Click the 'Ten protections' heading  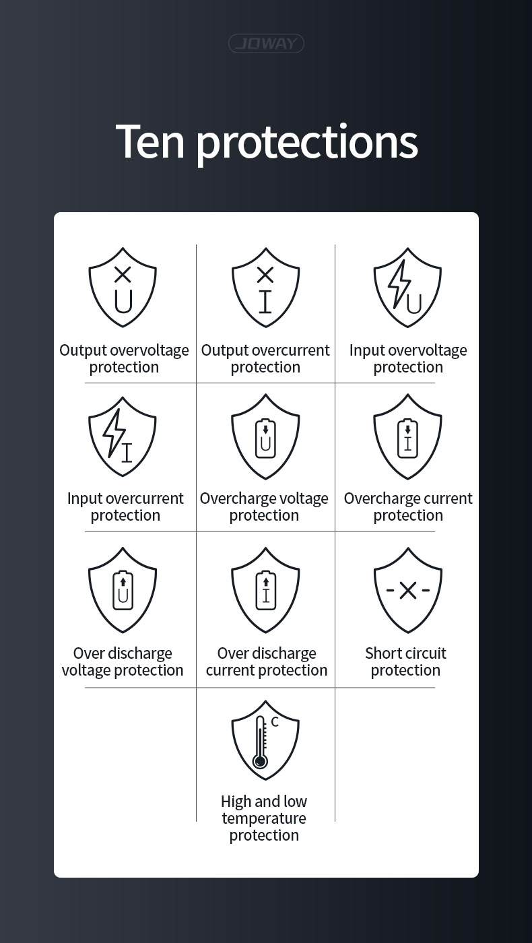(267, 142)
